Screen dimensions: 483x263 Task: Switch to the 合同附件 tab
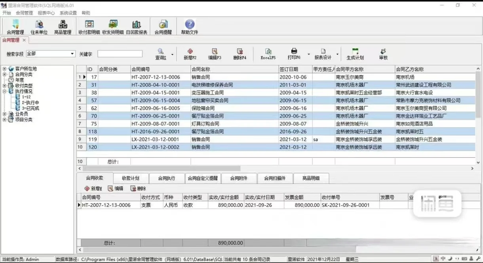pos(239,178)
